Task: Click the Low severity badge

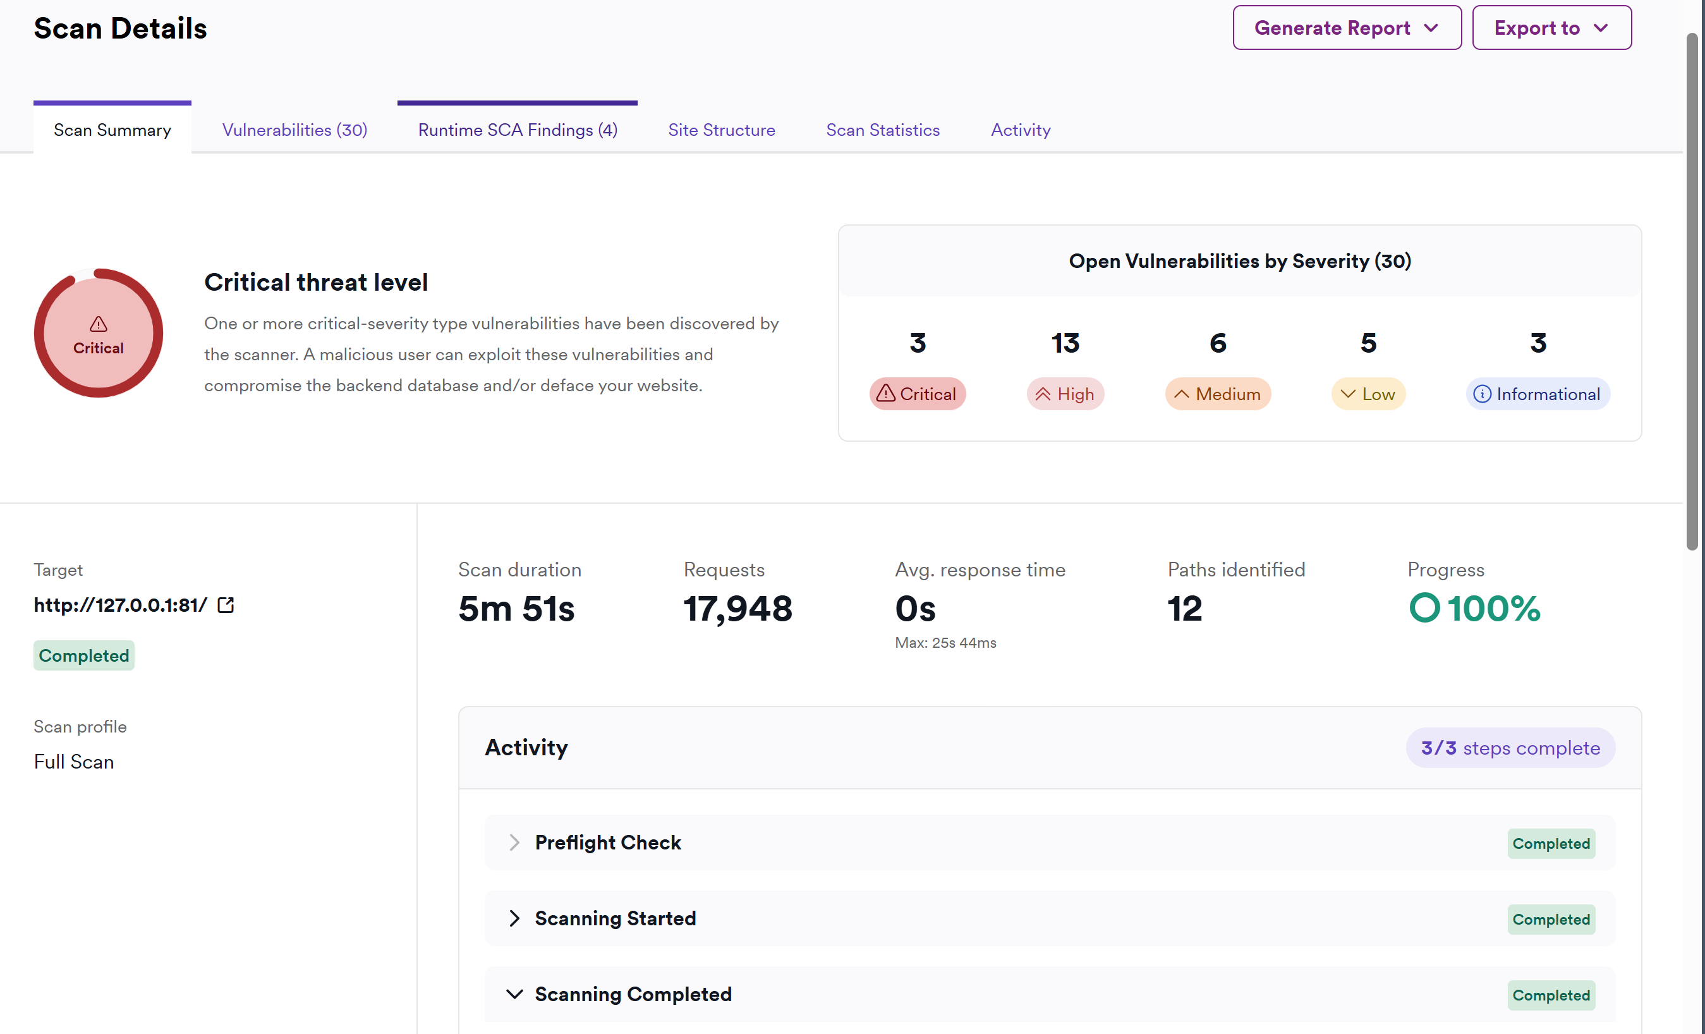Action: point(1368,394)
